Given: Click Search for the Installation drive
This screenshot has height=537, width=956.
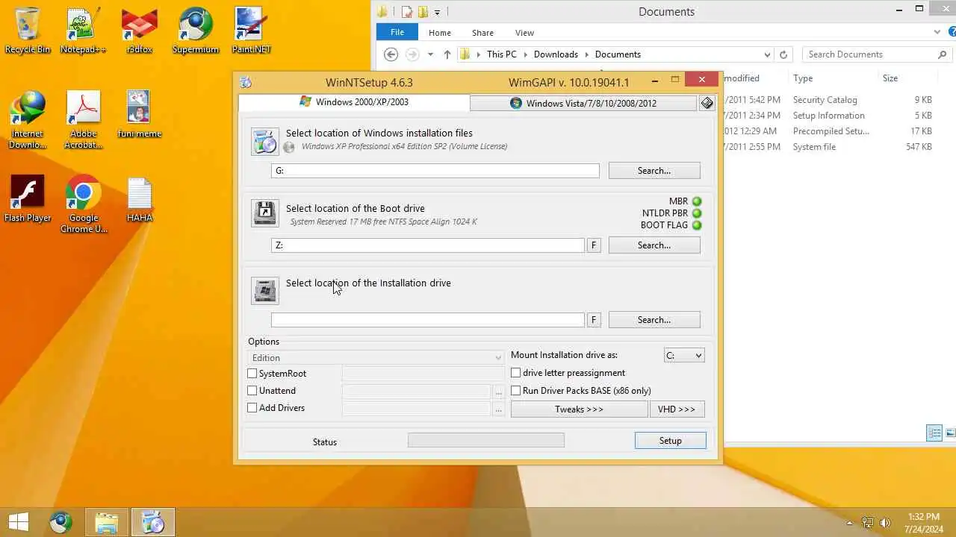Looking at the screenshot, I should click(x=654, y=320).
